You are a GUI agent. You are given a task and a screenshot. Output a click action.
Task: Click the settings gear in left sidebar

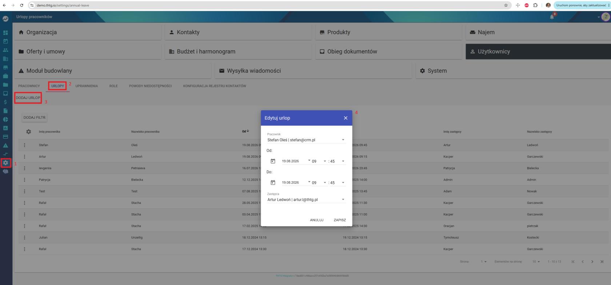click(5, 163)
